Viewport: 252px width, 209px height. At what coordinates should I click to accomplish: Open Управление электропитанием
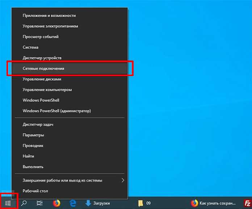tap(70, 26)
